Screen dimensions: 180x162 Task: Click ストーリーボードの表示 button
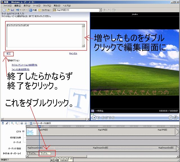click(x=40, y=123)
